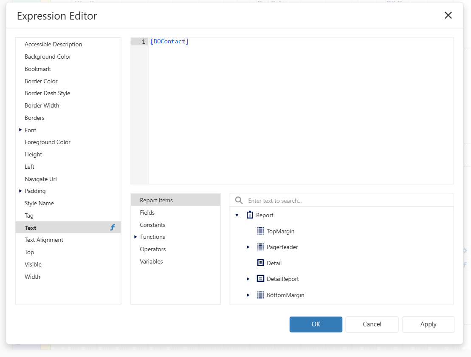Select the Fields category

pos(147,212)
